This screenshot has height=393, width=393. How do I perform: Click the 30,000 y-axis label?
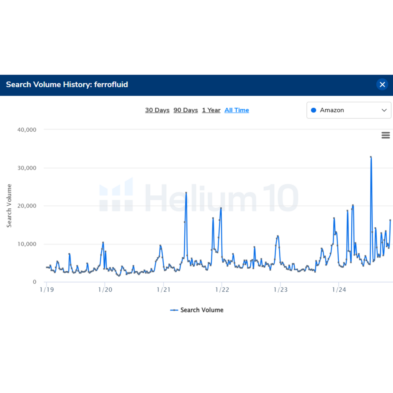[x=27, y=168]
